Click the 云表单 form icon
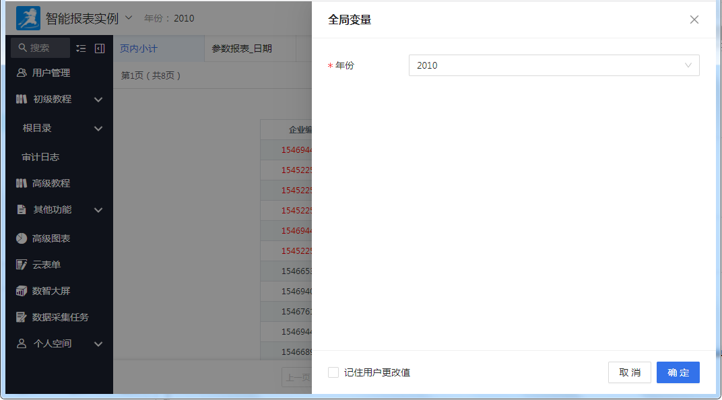 (22, 265)
